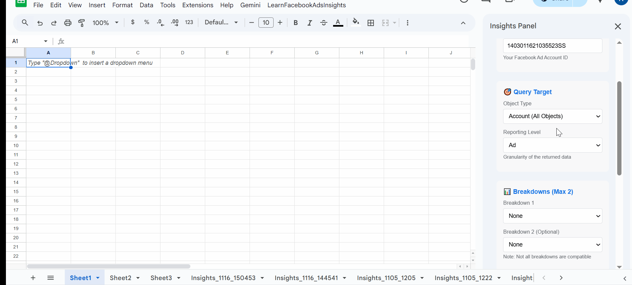This screenshot has height=285, width=632.
Task: Redo the last action
Action: [54, 23]
